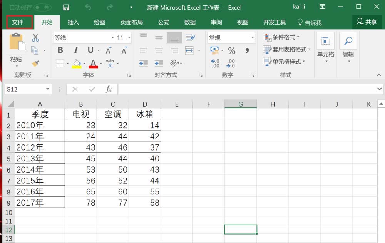Open the font name dropdown
This screenshot has width=385, height=243.
point(112,38)
